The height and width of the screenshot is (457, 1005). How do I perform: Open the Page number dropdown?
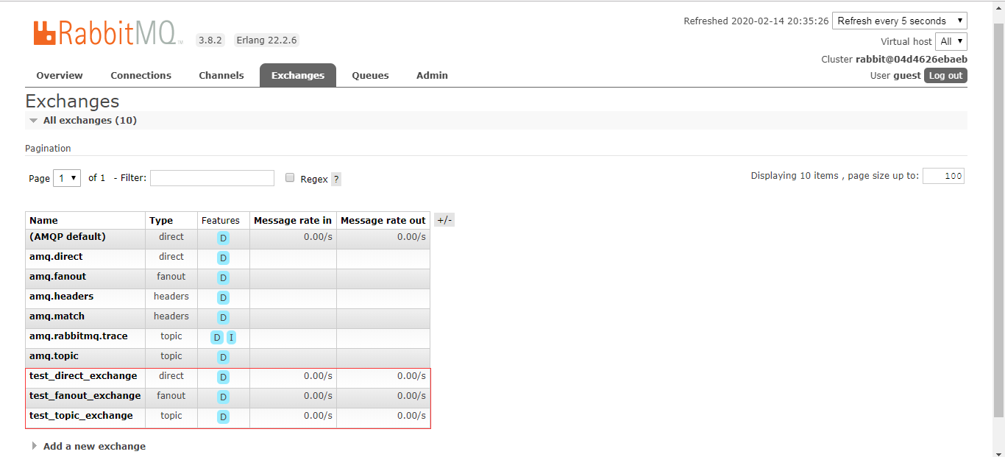point(67,178)
